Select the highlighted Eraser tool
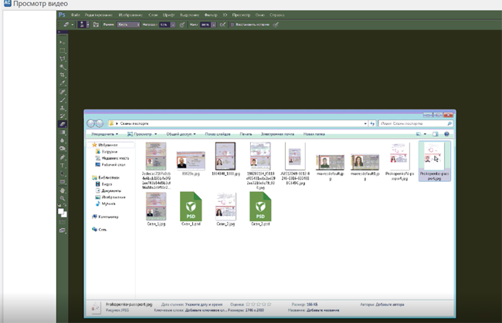This screenshot has width=502, height=323. point(62,124)
